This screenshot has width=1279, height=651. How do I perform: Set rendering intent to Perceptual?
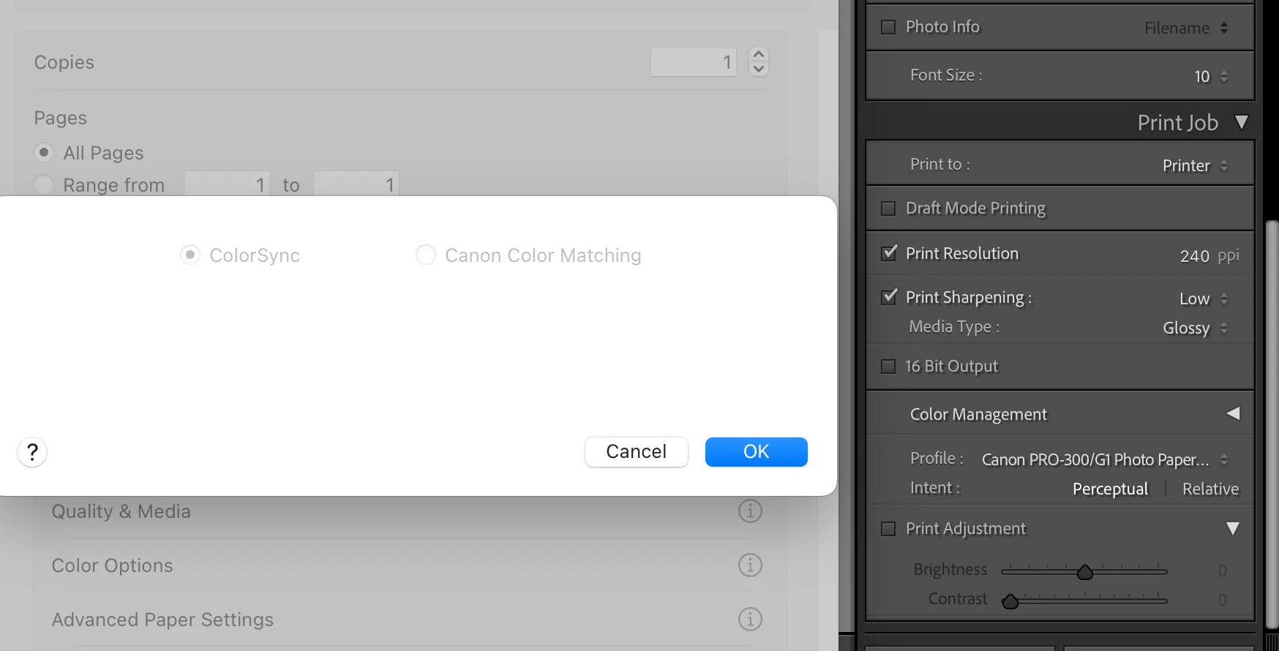tap(1110, 489)
